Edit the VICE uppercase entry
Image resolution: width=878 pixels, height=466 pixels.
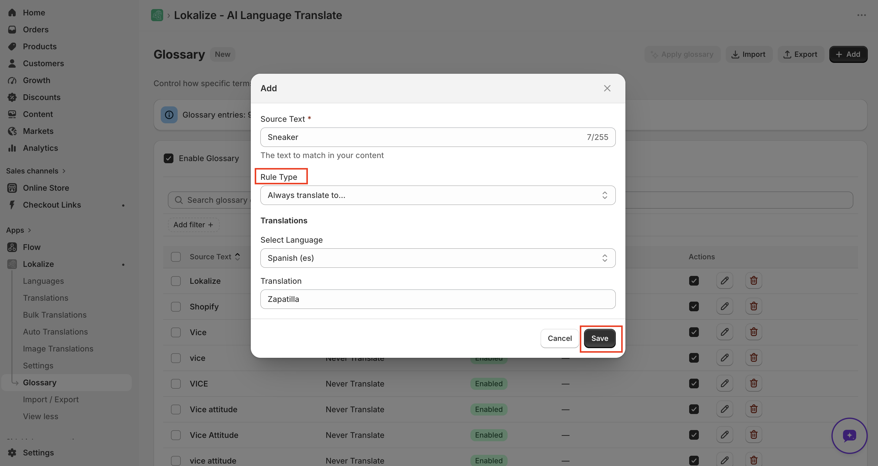[x=724, y=383]
